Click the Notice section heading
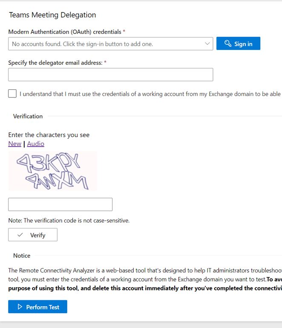The height and width of the screenshot is (328, 282). pos(22,255)
